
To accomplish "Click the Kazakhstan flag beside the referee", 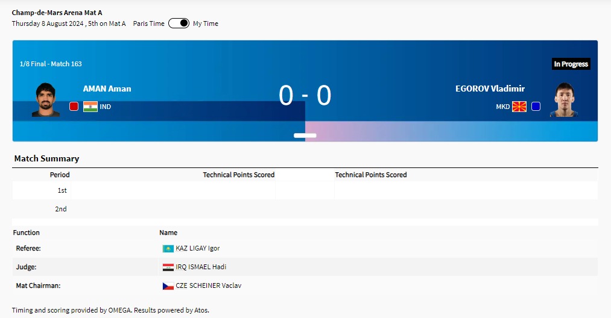I will pyautogui.click(x=168, y=248).
